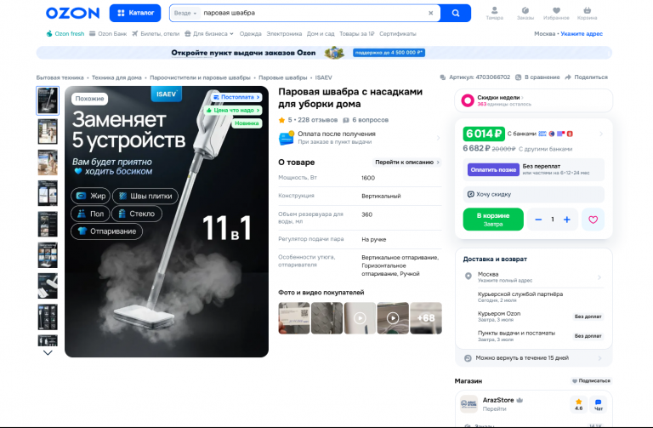This screenshot has height=428, width=653.
Task: Click the pickup point promotion banner
Action: point(324,53)
